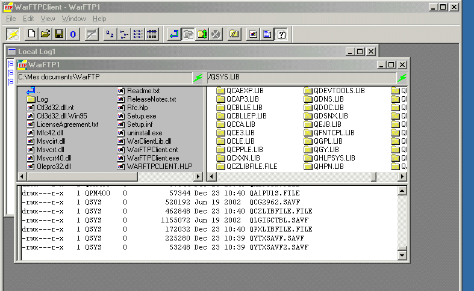Select QCBLLE.LIB remote folder

pos(240,108)
